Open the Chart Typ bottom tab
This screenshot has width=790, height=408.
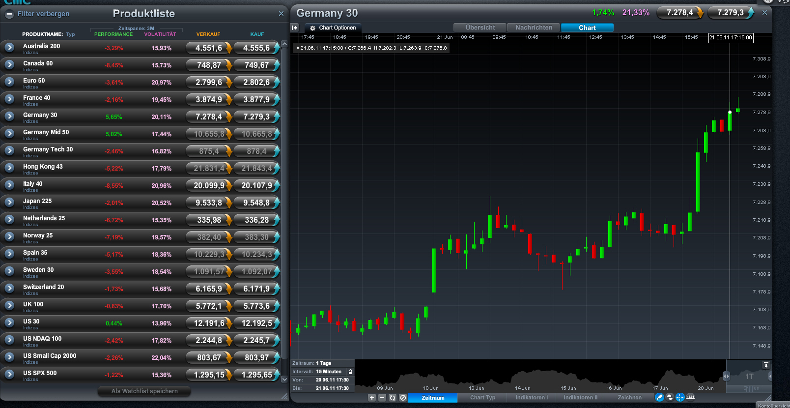pyautogui.click(x=482, y=398)
